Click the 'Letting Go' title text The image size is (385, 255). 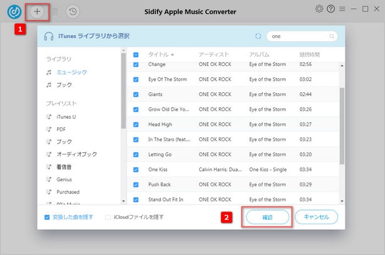coord(160,154)
